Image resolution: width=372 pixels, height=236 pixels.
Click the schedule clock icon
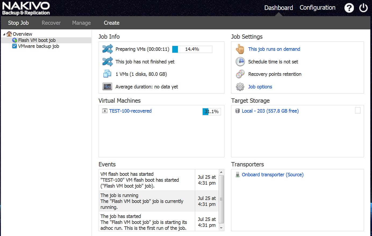point(240,62)
